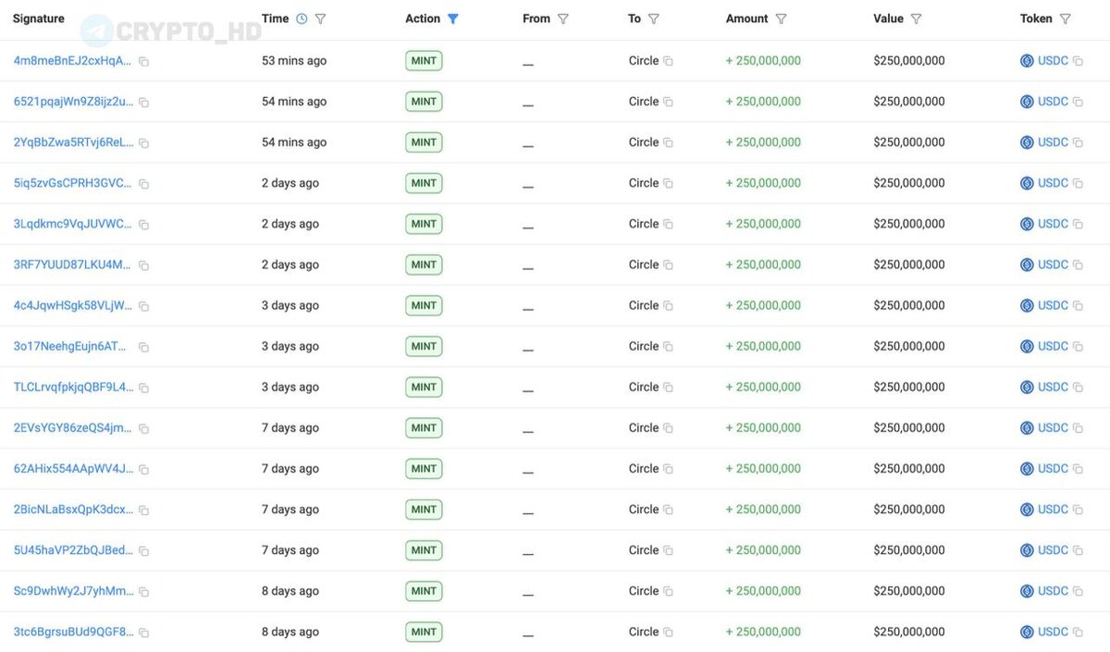Copy USDC token address in row 3Lqdkmc9VqJUVWC
Screen dimensions: 1110x652
[x=1078, y=224]
